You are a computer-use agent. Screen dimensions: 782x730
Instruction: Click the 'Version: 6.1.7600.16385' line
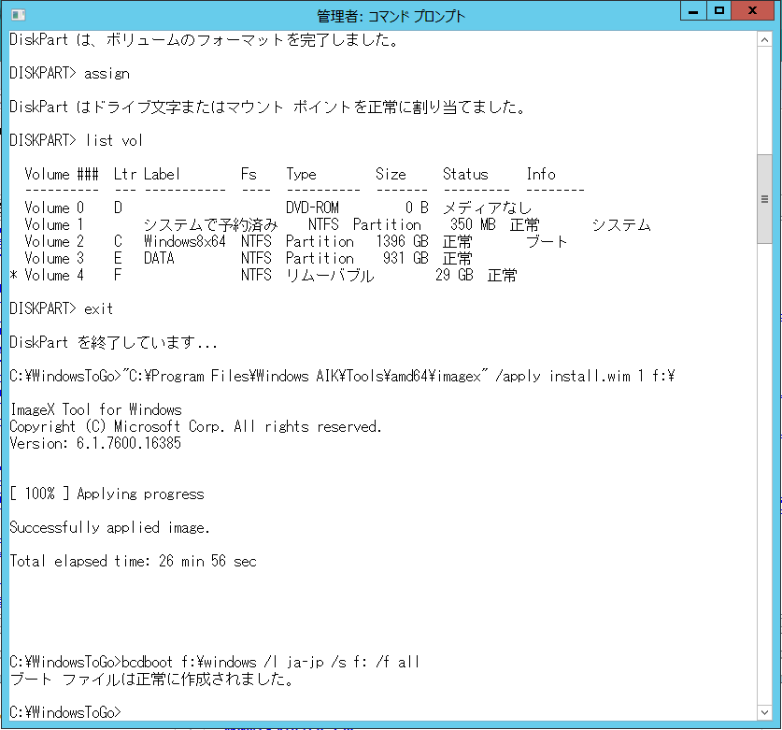pyautogui.click(x=95, y=443)
